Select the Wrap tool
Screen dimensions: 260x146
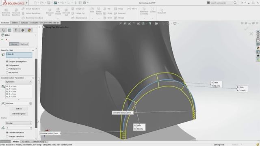pyautogui.click(x=118, y=9)
